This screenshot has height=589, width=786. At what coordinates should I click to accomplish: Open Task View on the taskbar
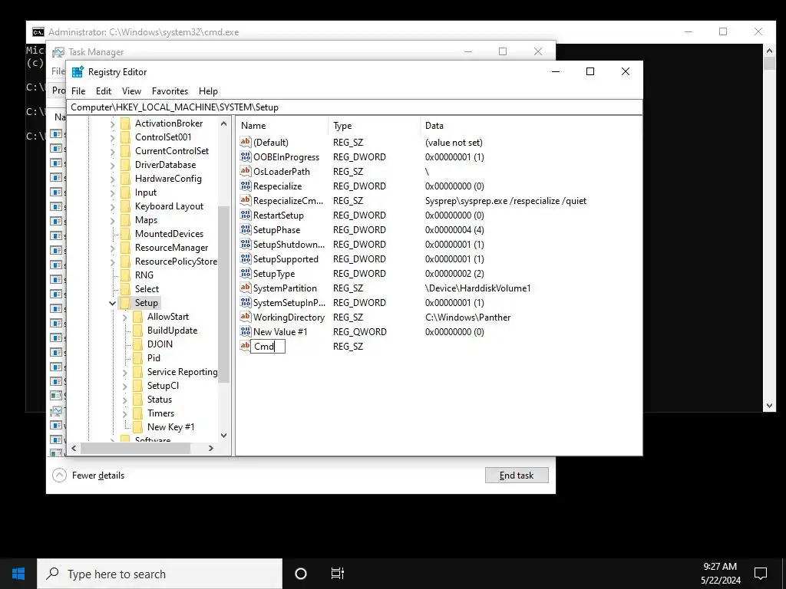[x=338, y=574]
